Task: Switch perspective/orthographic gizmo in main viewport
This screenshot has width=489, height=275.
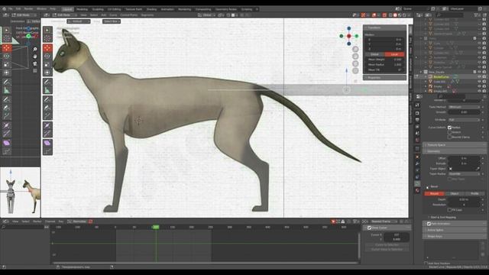Action: 355,71
